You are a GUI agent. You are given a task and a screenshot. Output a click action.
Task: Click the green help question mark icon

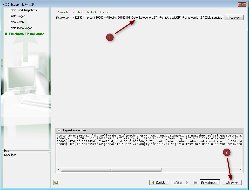(x=56, y=183)
